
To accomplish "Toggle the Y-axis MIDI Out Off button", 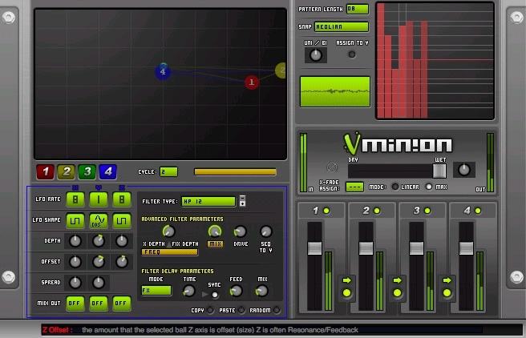I will point(99,304).
